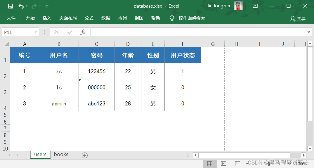314x168 pixels.
Task: Select row 5 header
Action: [x=5, y=115]
